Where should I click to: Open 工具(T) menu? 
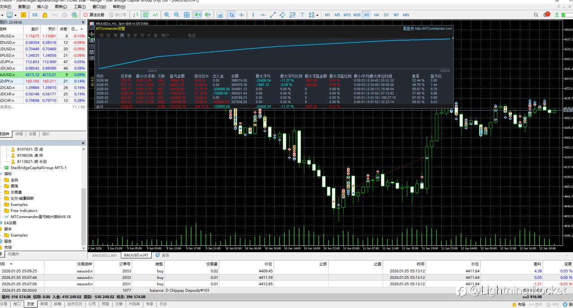coord(80,7)
